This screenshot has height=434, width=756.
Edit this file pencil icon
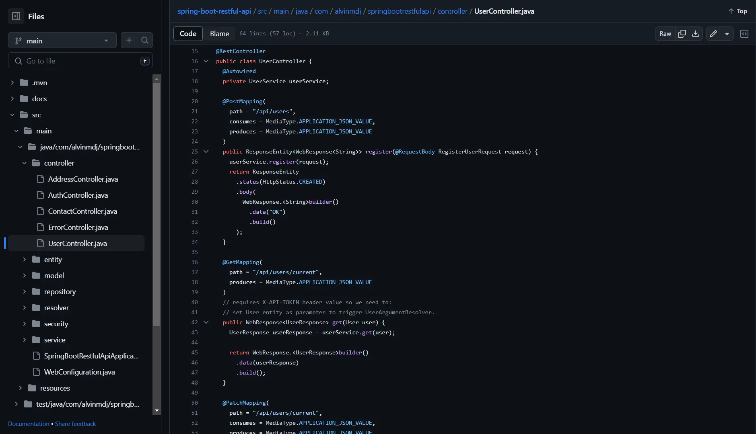[713, 34]
